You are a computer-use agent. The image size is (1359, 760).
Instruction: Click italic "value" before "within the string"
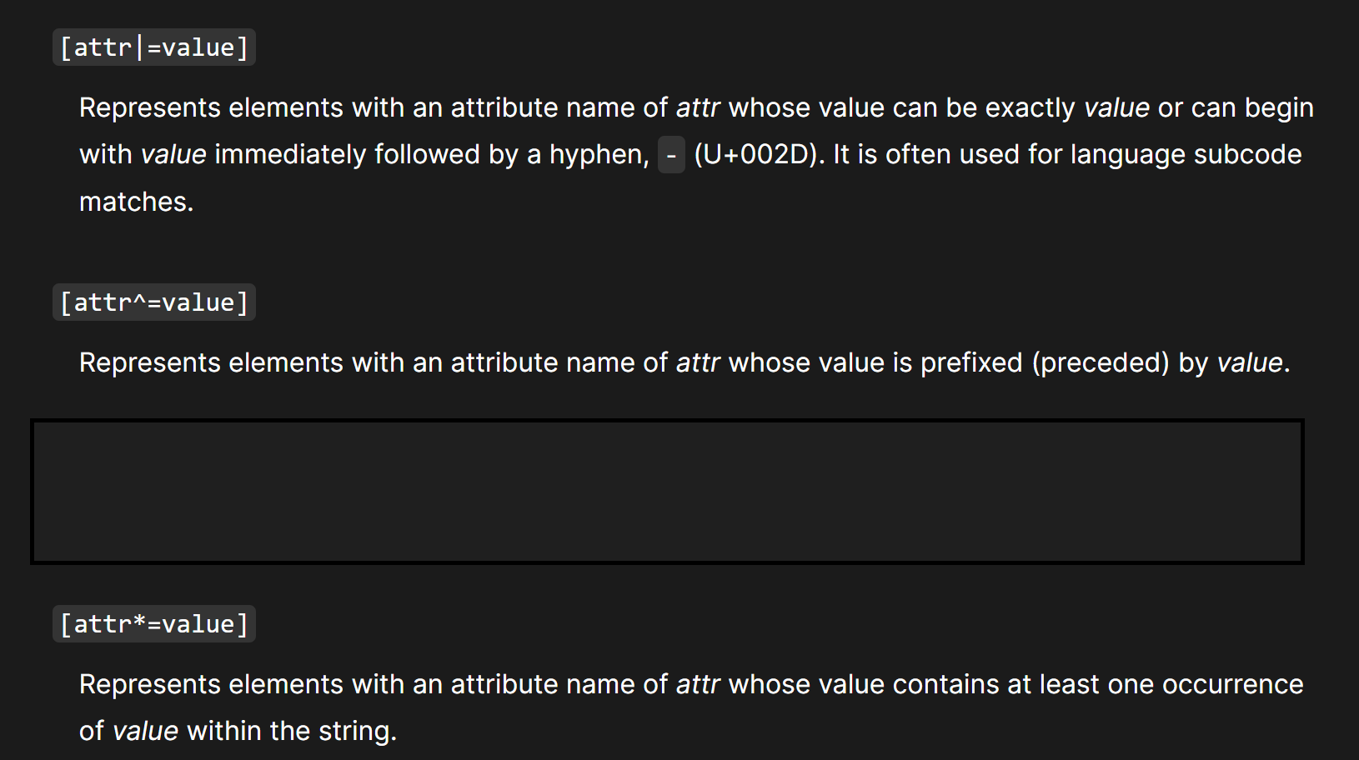[x=145, y=731]
